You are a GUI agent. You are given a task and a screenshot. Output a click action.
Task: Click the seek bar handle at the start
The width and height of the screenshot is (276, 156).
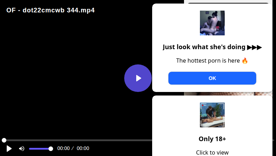[x=4, y=140]
